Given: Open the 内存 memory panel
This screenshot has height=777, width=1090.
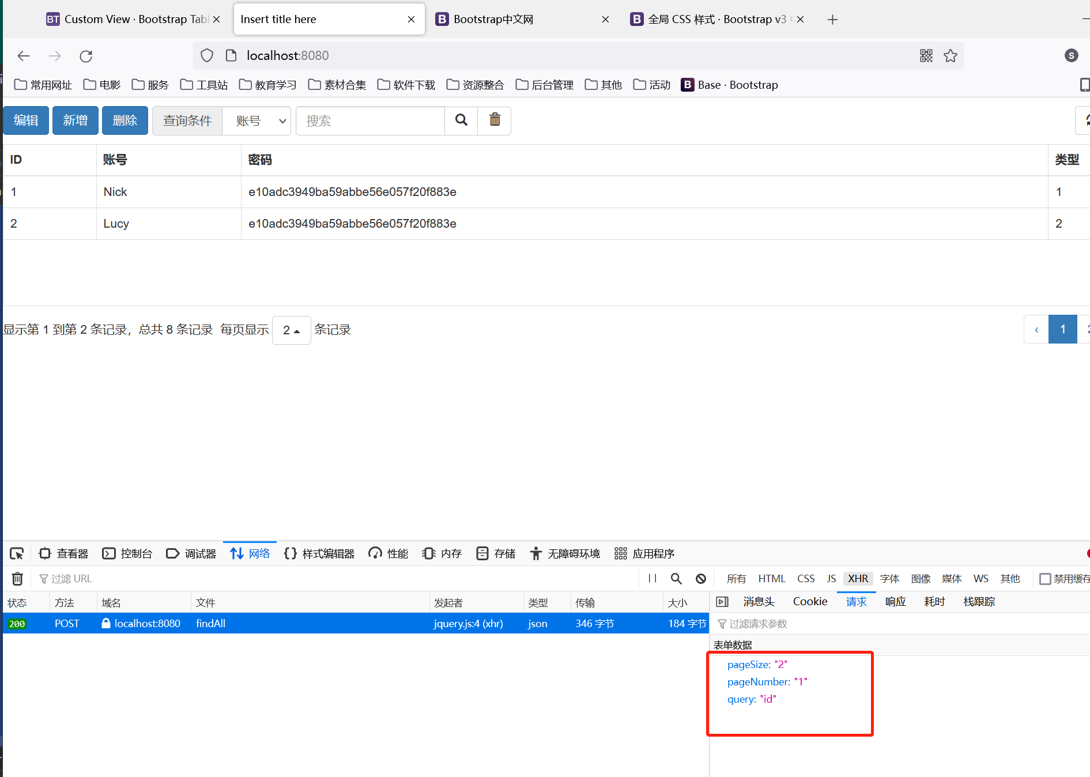Looking at the screenshot, I should click(x=442, y=553).
